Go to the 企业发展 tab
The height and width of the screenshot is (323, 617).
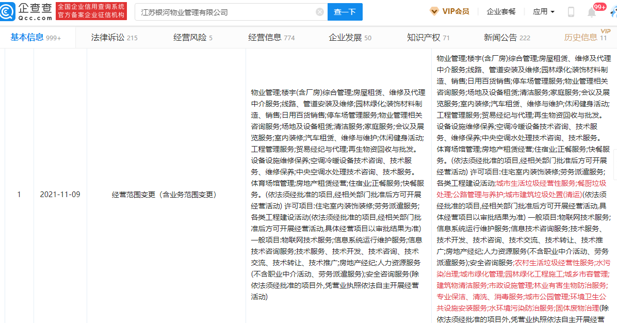350,37
